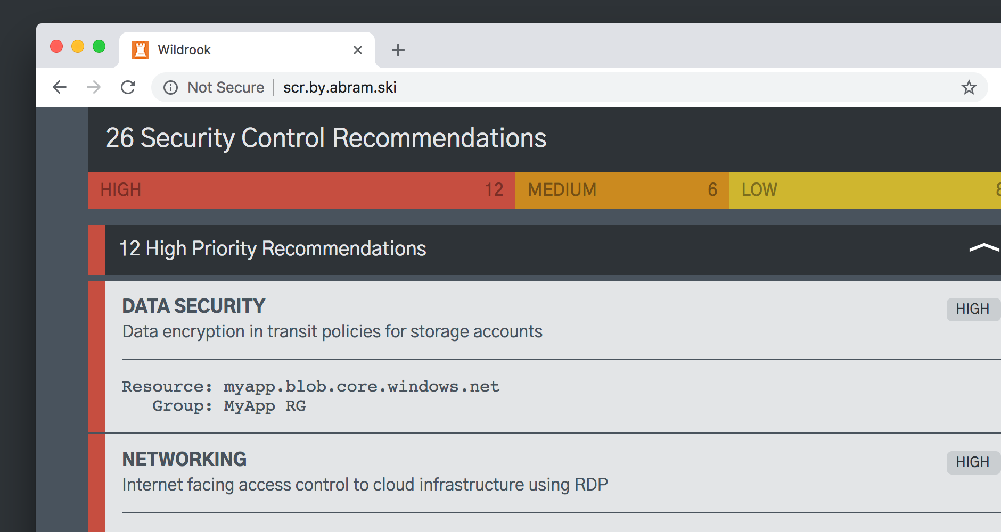The height and width of the screenshot is (532, 1001).
Task: Filter by the red HIGH 12 bar
Action: [x=302, y=190]
